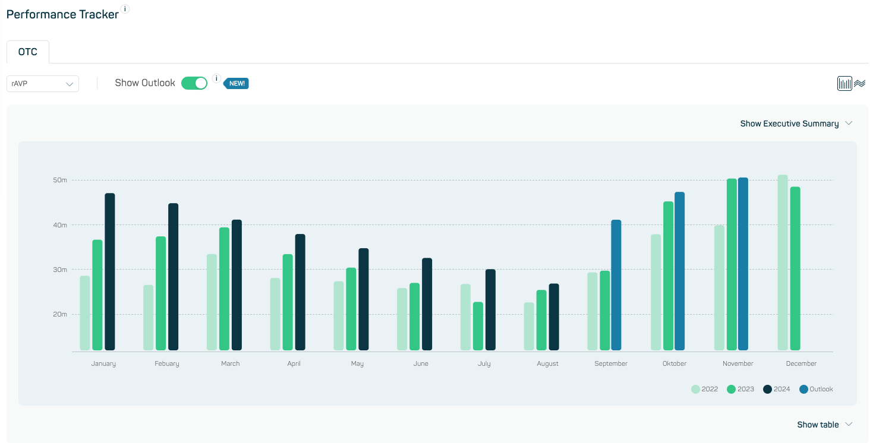Click the March axis label

pos(231,363)
